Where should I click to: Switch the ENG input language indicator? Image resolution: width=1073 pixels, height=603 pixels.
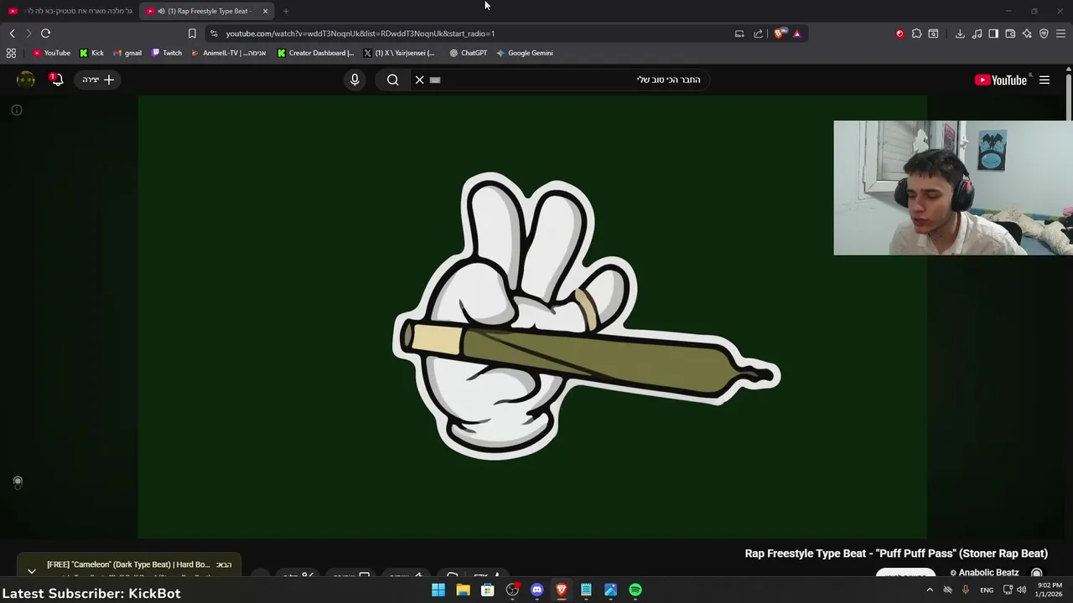987,590
